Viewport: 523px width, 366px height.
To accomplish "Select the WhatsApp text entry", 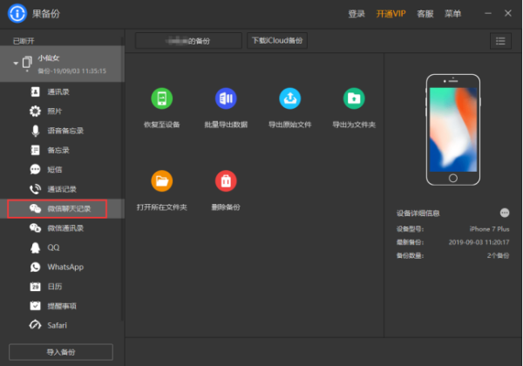I will click(65, 267).
